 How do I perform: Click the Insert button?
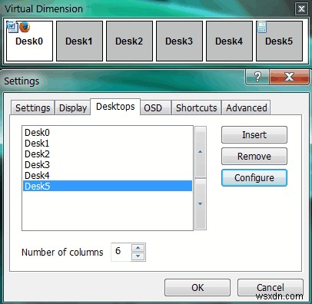tap(254, 135)
